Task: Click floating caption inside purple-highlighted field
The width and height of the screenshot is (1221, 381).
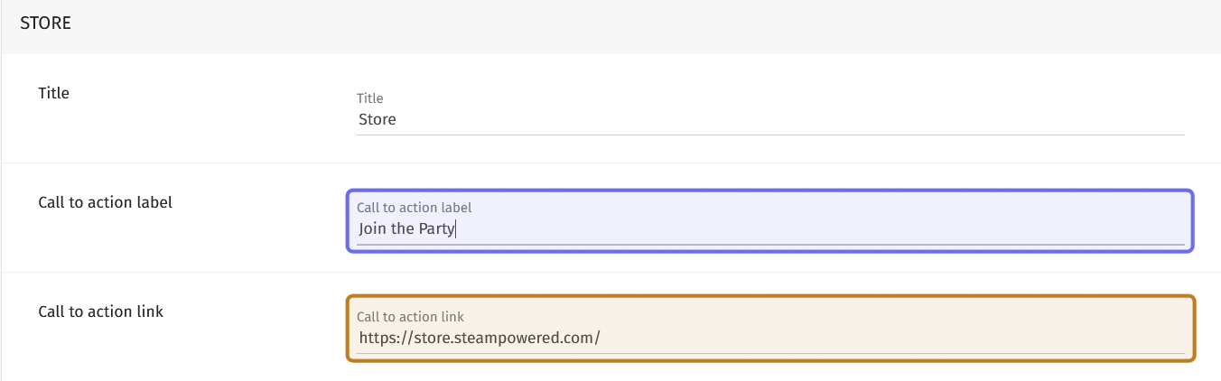Action: 414,208
